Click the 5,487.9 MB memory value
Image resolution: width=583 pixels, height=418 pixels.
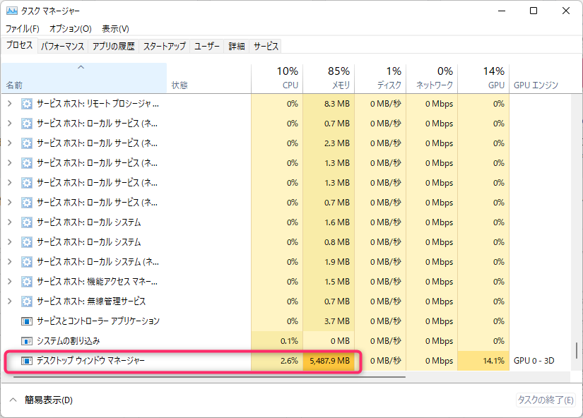click(329, 361)
